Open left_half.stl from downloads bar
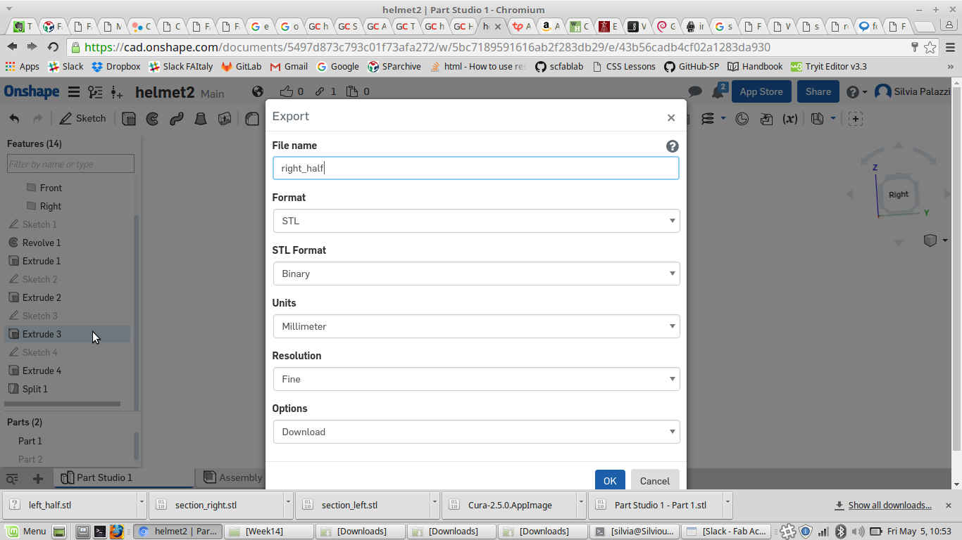 click(x=71, y=505)
